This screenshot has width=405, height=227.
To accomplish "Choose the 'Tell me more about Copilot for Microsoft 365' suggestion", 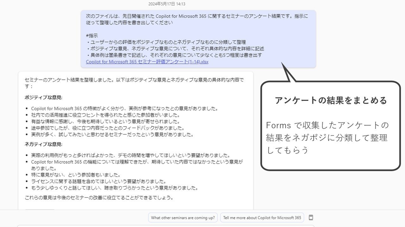I will tap(262, 218).
